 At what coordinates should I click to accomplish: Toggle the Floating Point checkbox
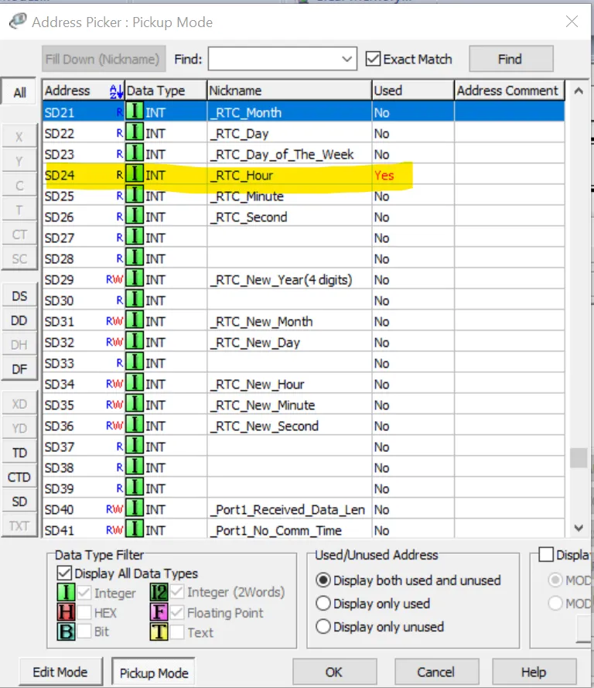coord(177,612)
